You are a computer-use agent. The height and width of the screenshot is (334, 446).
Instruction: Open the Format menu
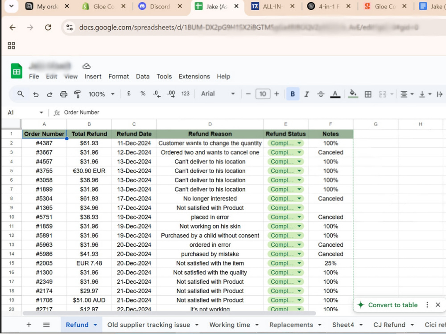pos(119,77)
